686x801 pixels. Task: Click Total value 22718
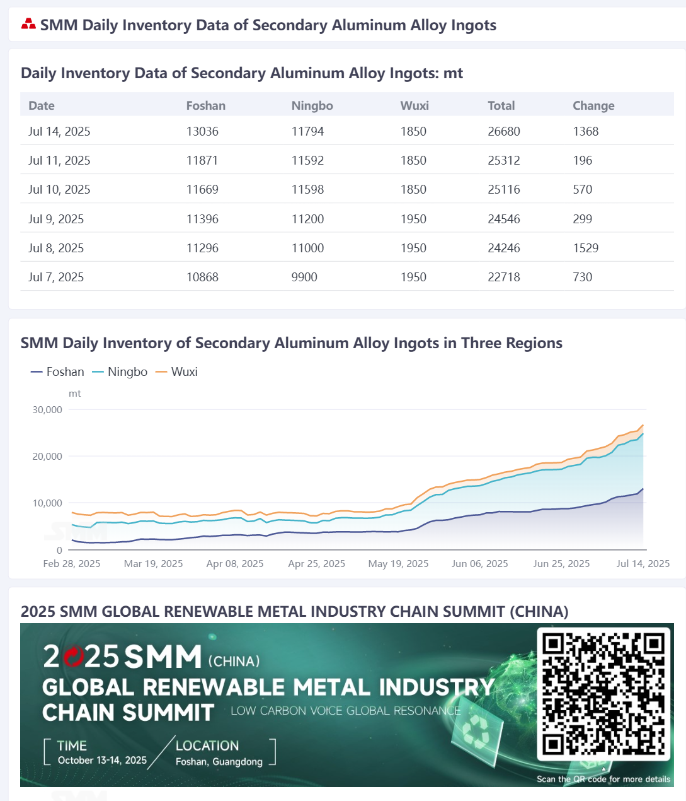coord(504,277)
